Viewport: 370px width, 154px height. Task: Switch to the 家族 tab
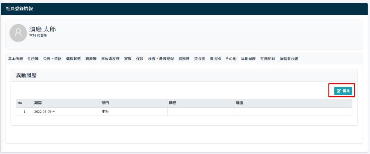point(128,59)
